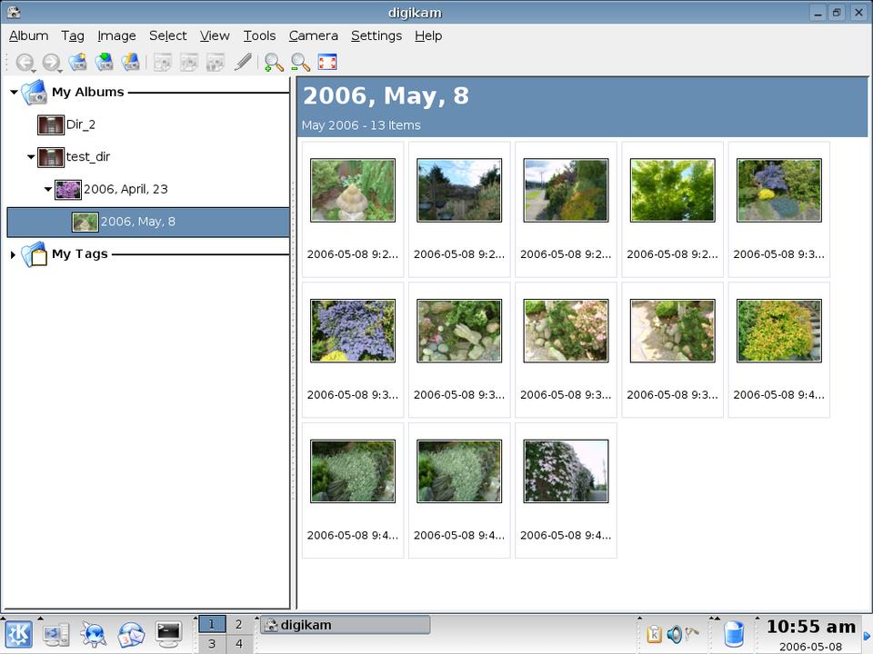This screenshot has height=654, width=873.
Task: Click the album properties toolbar icon
Action: click(131, 62)
